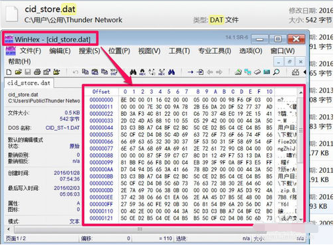Click the Copy block icon
Image resolution: width=335 pixels, height=245 pixels.
click(x=85, y=72)
